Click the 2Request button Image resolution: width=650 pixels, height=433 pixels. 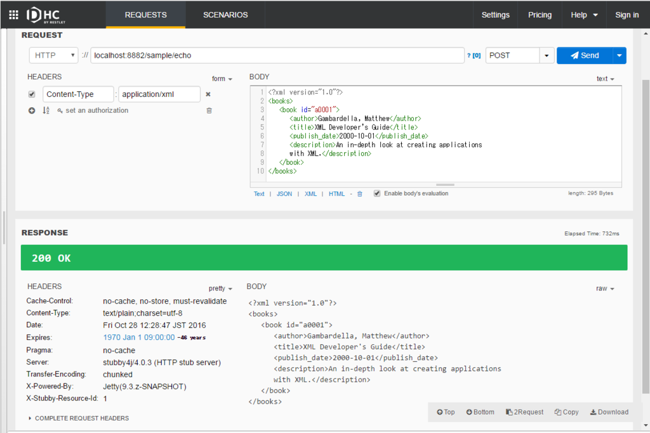pyautogui.click(x=524, y=412)
